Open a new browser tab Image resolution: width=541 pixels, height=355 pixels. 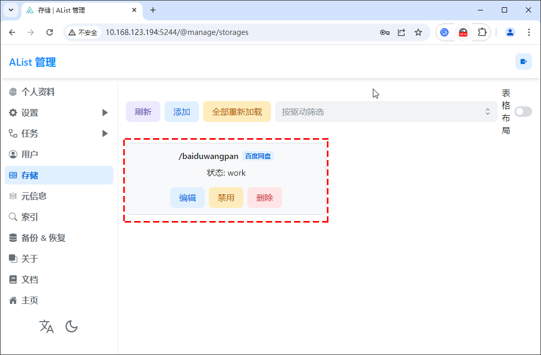tap(153, 10)
